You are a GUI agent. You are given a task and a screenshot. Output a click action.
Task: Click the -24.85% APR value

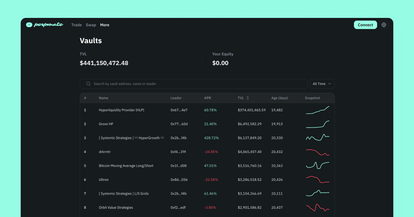click(x=211, y=152)
